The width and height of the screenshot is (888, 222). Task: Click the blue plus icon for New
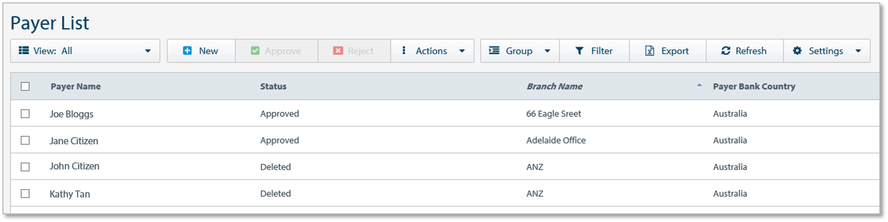click(x=187, y=51)
